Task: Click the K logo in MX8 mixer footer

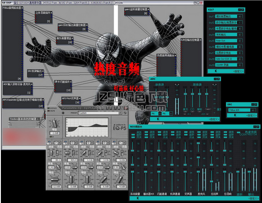Action: tap(138, 198)
